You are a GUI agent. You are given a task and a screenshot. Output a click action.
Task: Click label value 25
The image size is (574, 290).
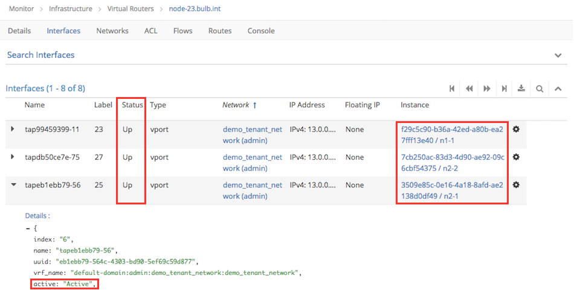tap(99, 185)
